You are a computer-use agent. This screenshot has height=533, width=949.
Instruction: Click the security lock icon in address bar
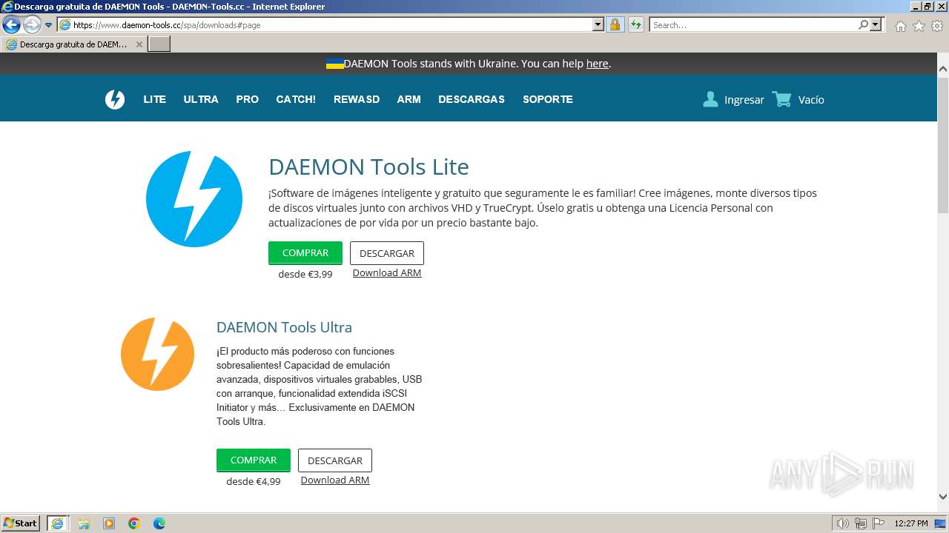[615, 24]
